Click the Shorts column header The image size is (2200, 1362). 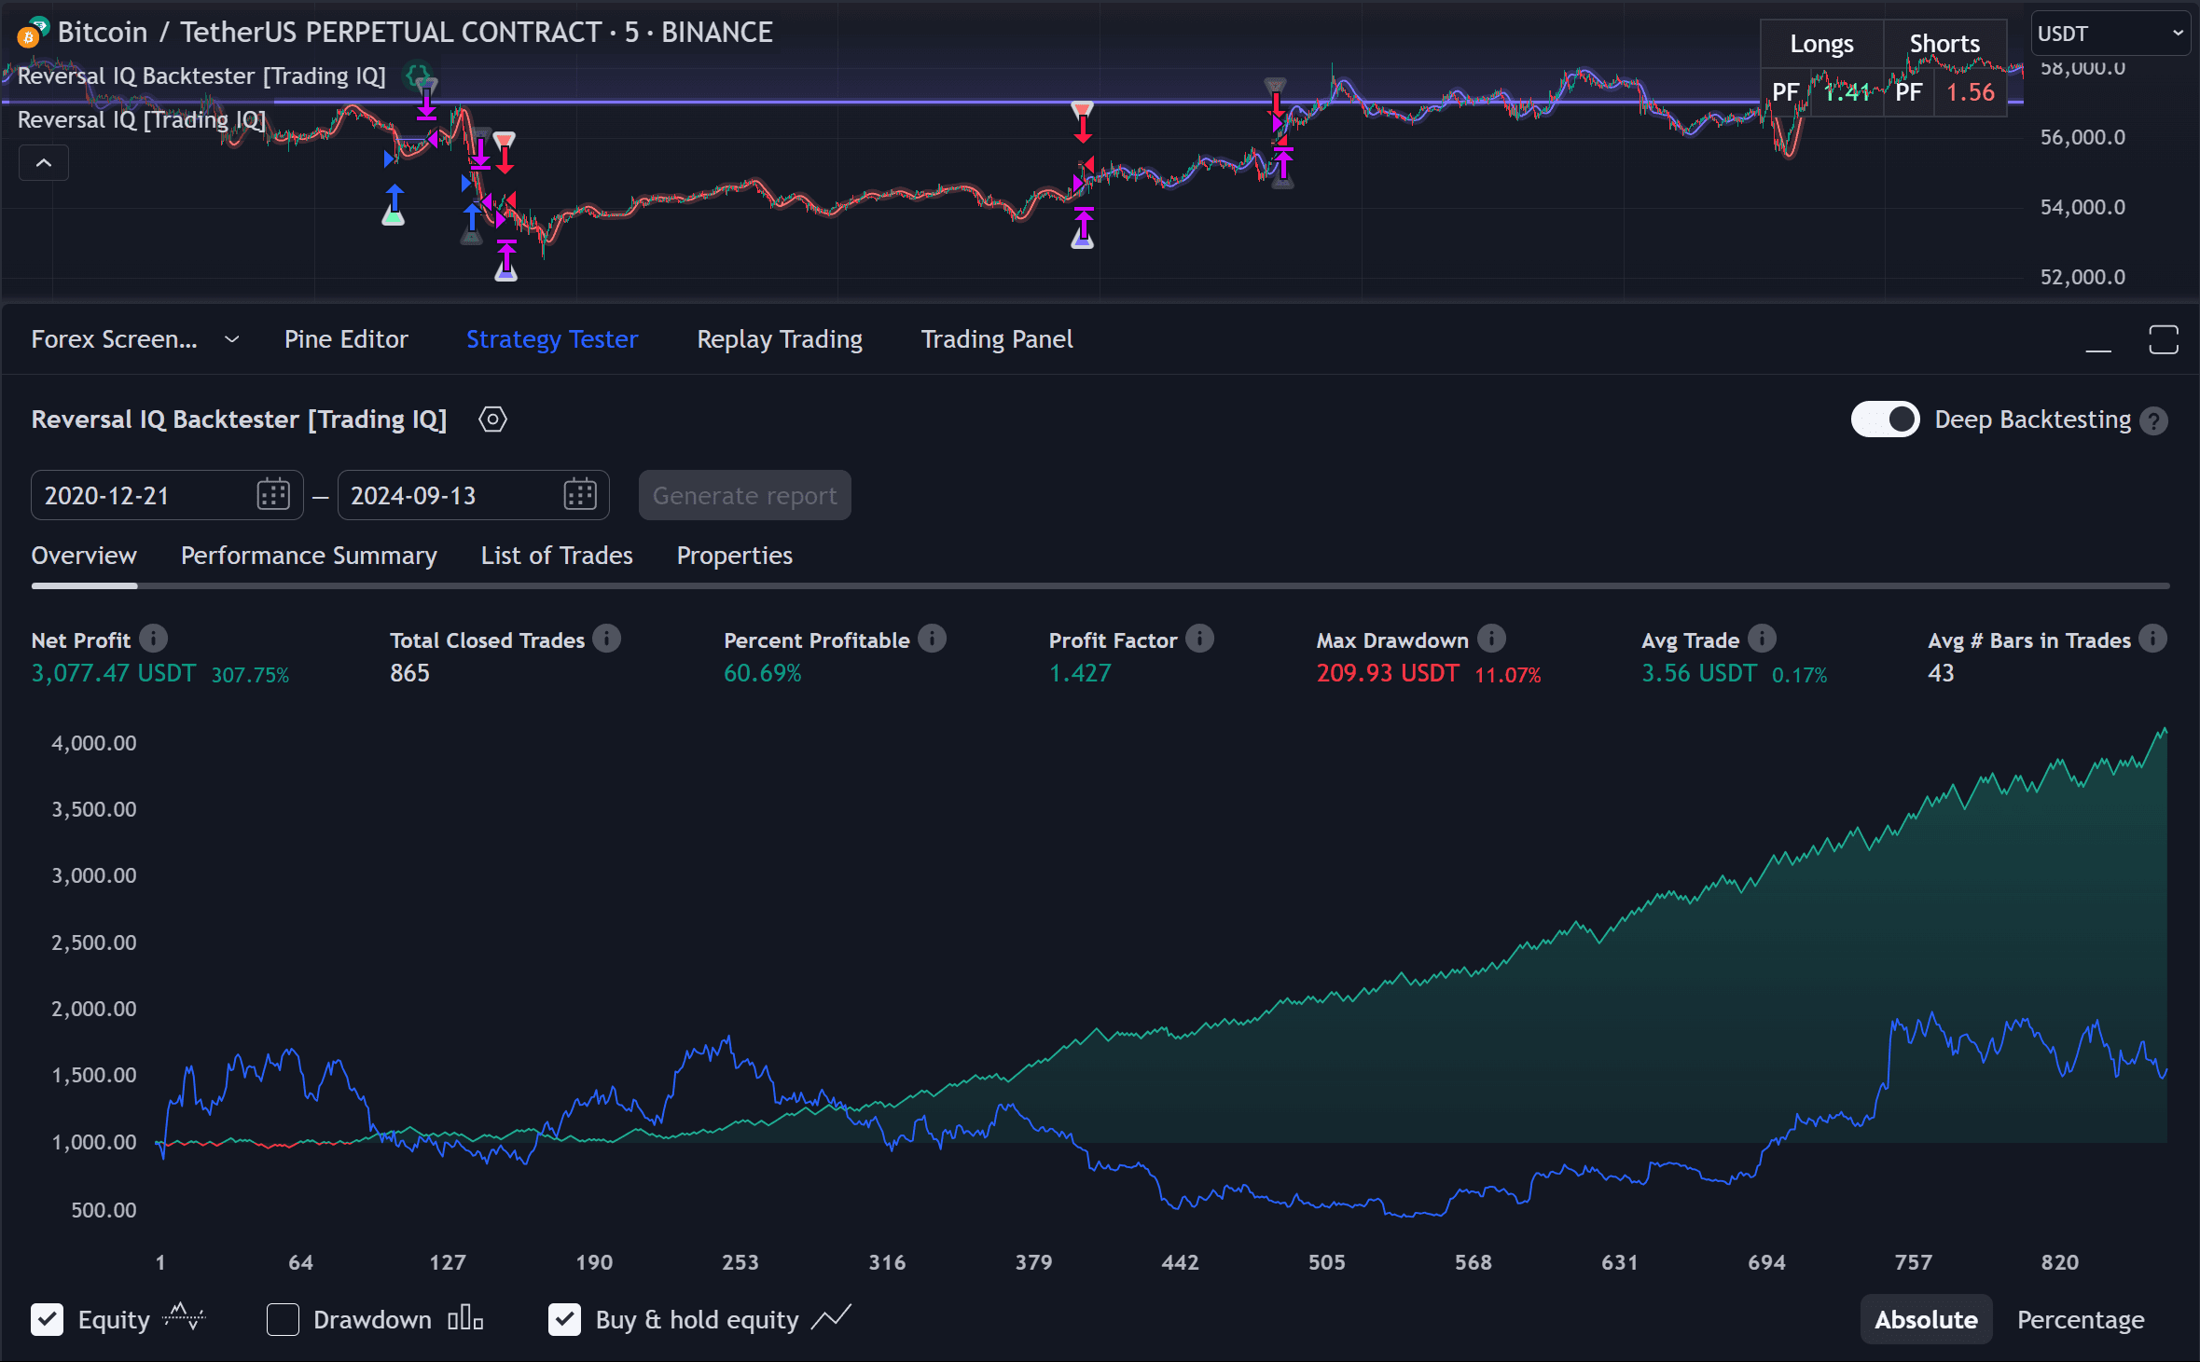[x=1944, y=44]
